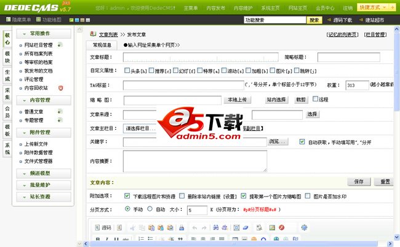400x247 pixels.
Task: Click the Copy icon in the editor toolbar
Action: tap(142, 228)
